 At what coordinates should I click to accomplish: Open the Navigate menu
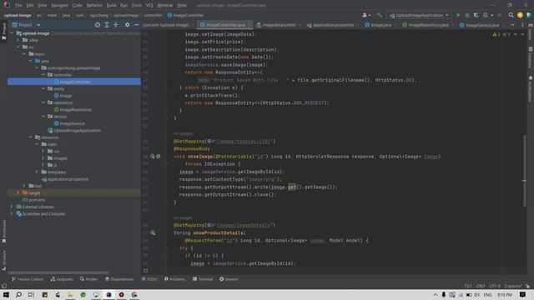pyautogui.click(x=59, y=6)
